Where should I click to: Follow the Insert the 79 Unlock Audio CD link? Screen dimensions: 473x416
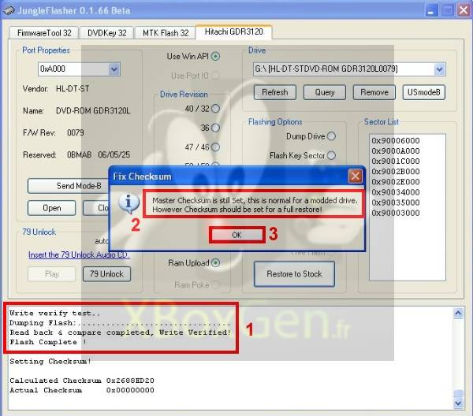coord(79,254)
